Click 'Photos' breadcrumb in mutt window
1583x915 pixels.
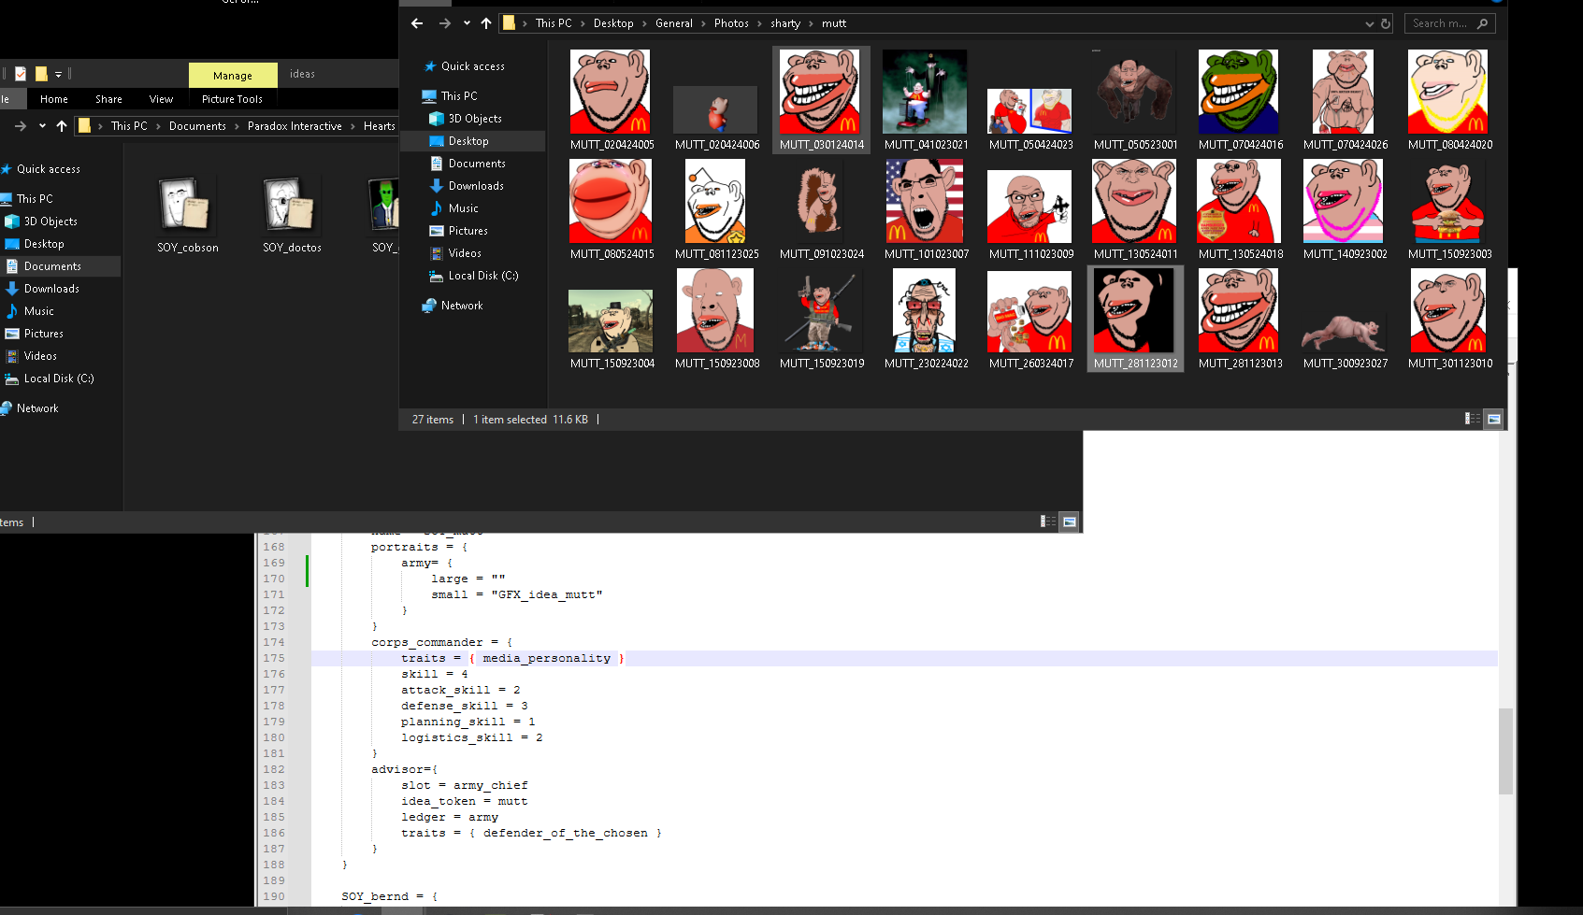731,23
